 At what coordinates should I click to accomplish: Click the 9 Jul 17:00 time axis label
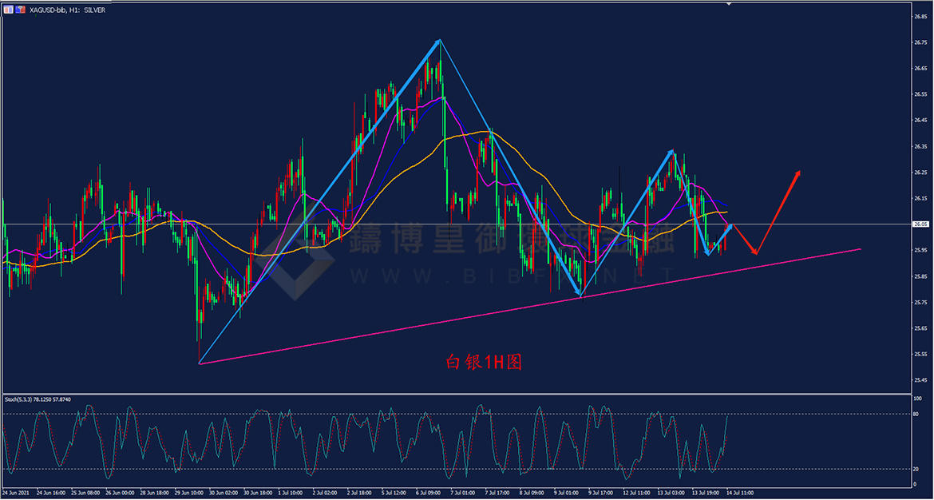[599, 493]
